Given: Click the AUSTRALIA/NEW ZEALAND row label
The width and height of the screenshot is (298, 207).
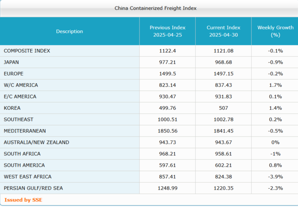Looking at the screenshot, I should pyautogui.click(x=36, y=142).
